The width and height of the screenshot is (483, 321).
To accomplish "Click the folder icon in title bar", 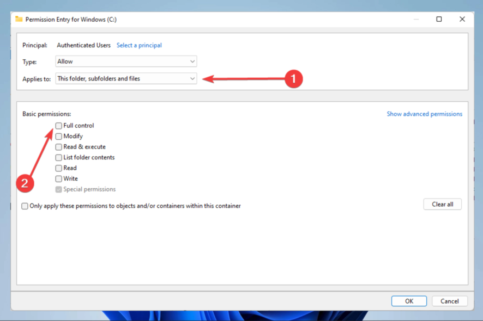I will [x=19, y=19].
